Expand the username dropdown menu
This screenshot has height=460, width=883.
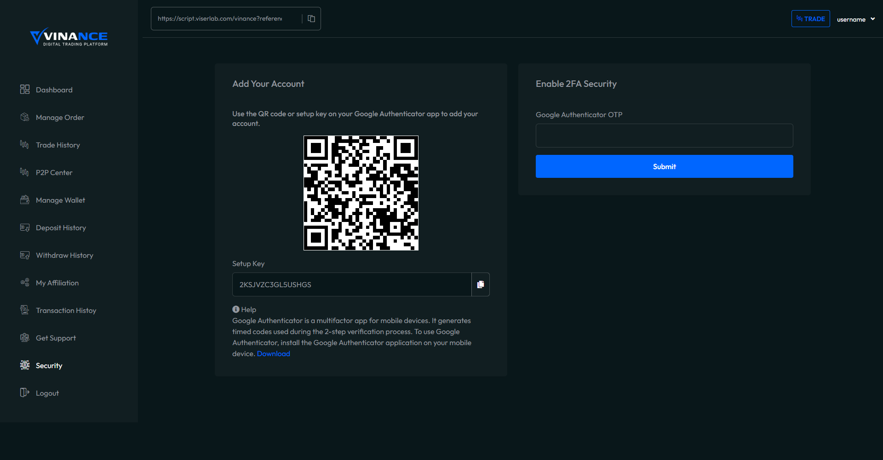point(855,19)
